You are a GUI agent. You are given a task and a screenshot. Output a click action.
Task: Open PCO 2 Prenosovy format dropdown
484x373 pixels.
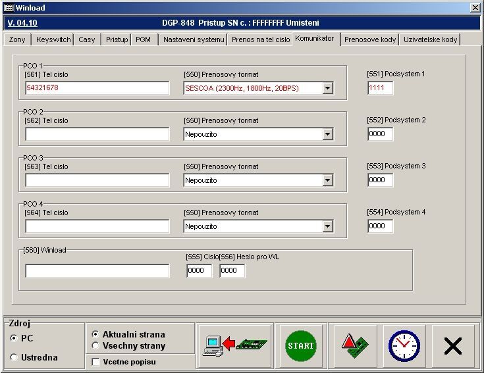(x=327, y=134)
